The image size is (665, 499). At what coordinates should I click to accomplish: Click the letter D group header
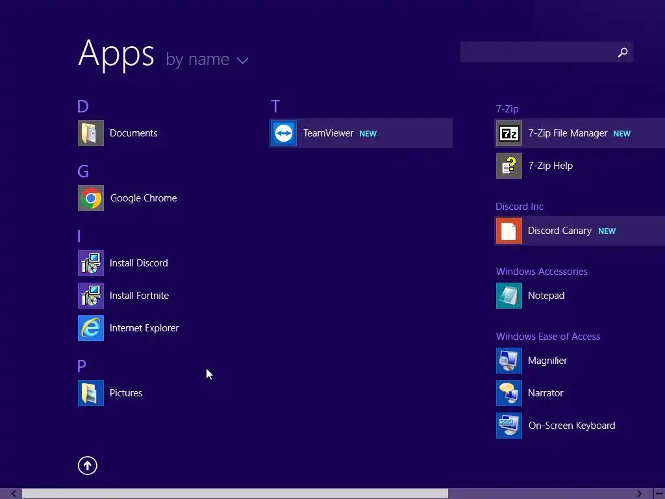83,107
